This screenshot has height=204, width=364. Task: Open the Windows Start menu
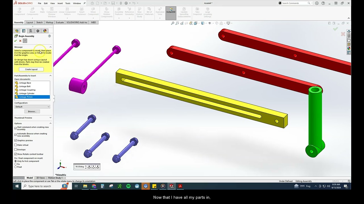[17, 186]
